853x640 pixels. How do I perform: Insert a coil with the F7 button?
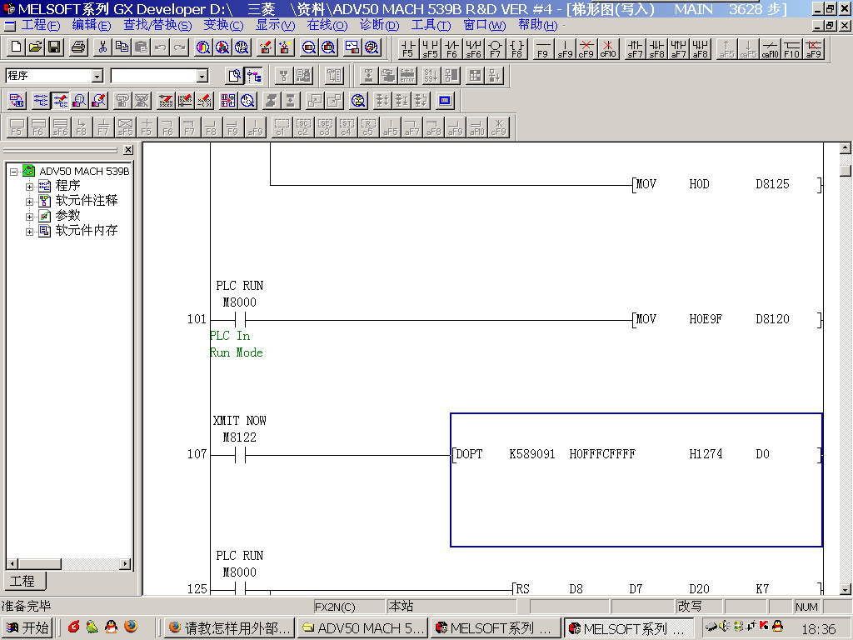click(x=496, y=47)
